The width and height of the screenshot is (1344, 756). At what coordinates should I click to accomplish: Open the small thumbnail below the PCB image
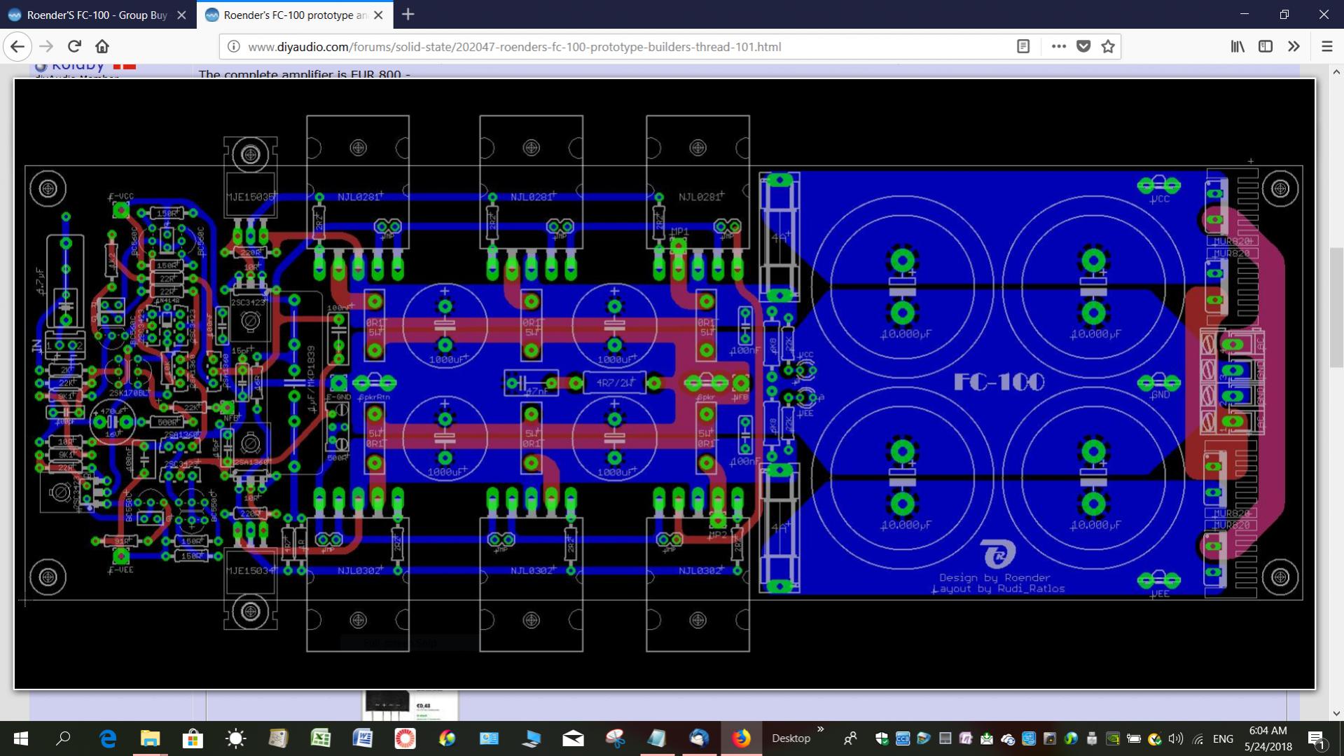pos(410,705)
